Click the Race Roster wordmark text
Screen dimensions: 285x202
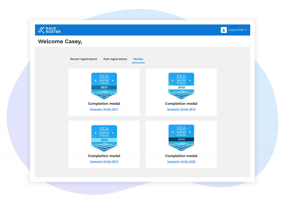pos(53,30)
